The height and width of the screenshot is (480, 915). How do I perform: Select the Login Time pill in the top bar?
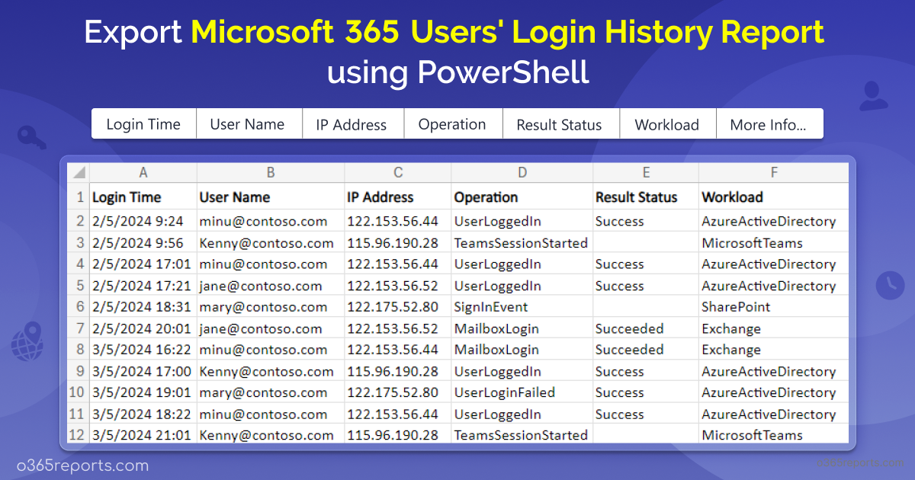143,124
